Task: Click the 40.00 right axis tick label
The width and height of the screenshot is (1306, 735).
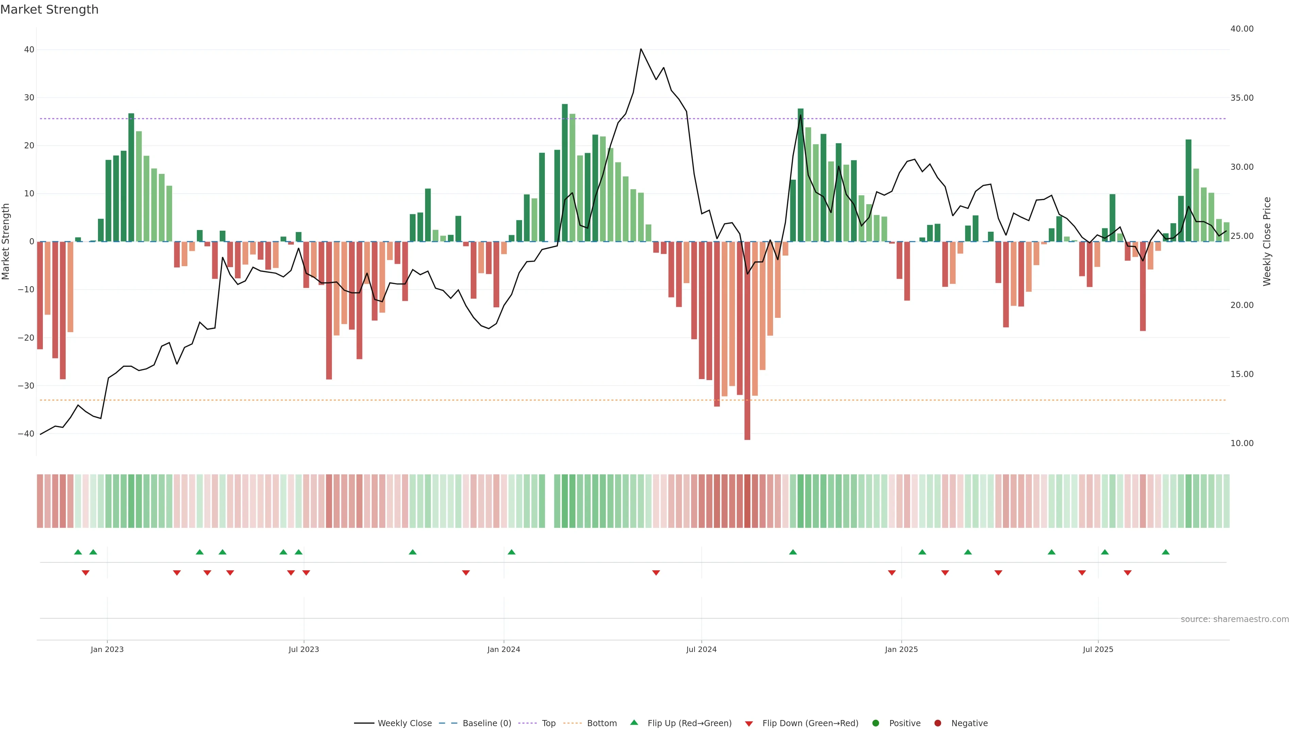Action: coord(1242,29)
